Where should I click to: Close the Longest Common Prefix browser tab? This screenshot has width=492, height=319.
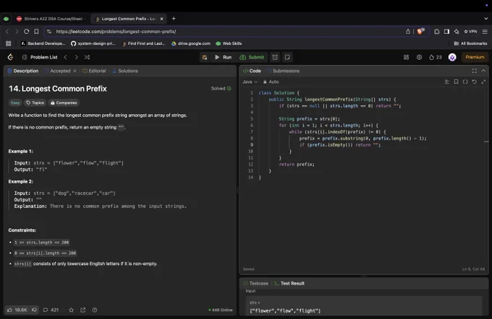pos(161,19)
